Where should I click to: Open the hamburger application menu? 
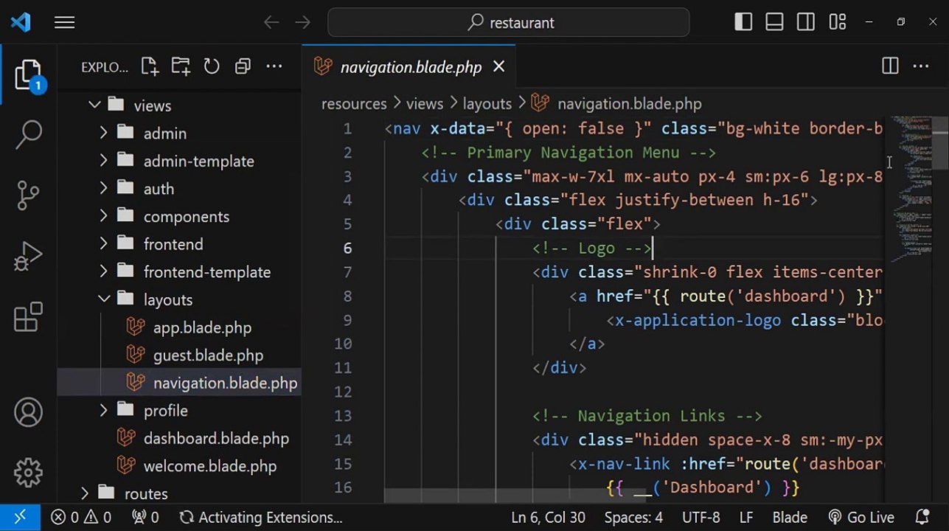coord(64,23)
